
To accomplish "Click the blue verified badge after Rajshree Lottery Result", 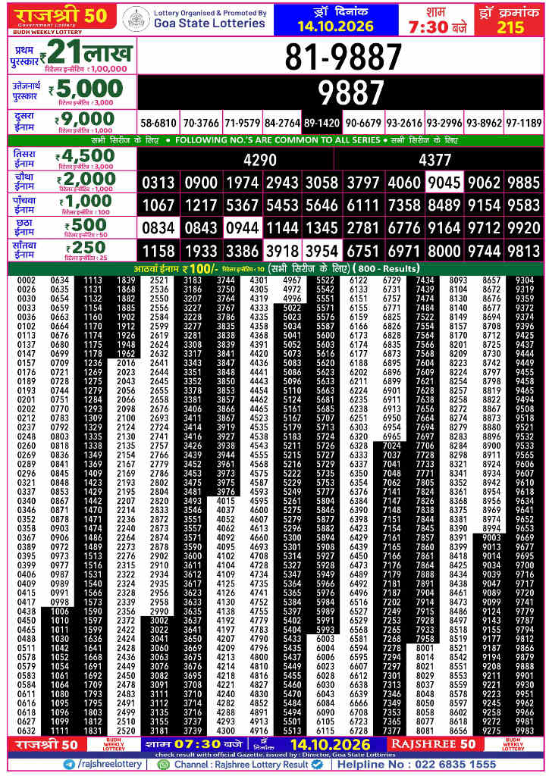I will point(317,765).
